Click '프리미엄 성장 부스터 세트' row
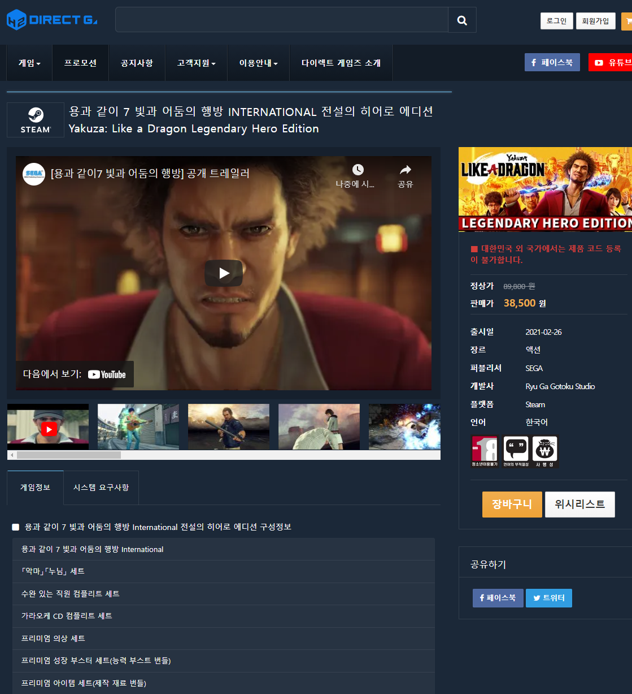 pyautogui.click(x=224, y=661)
